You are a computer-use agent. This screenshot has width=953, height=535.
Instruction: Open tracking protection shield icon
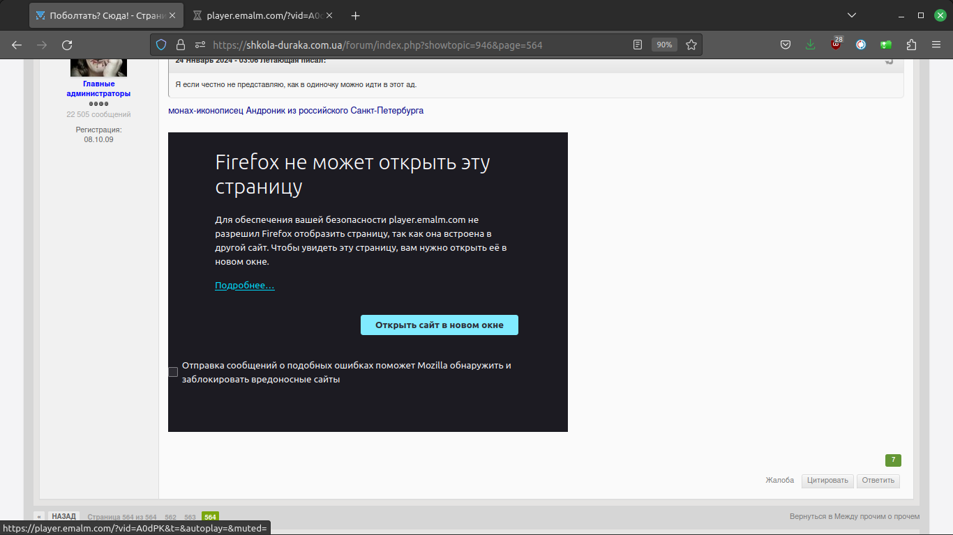[x=161, y=45]
